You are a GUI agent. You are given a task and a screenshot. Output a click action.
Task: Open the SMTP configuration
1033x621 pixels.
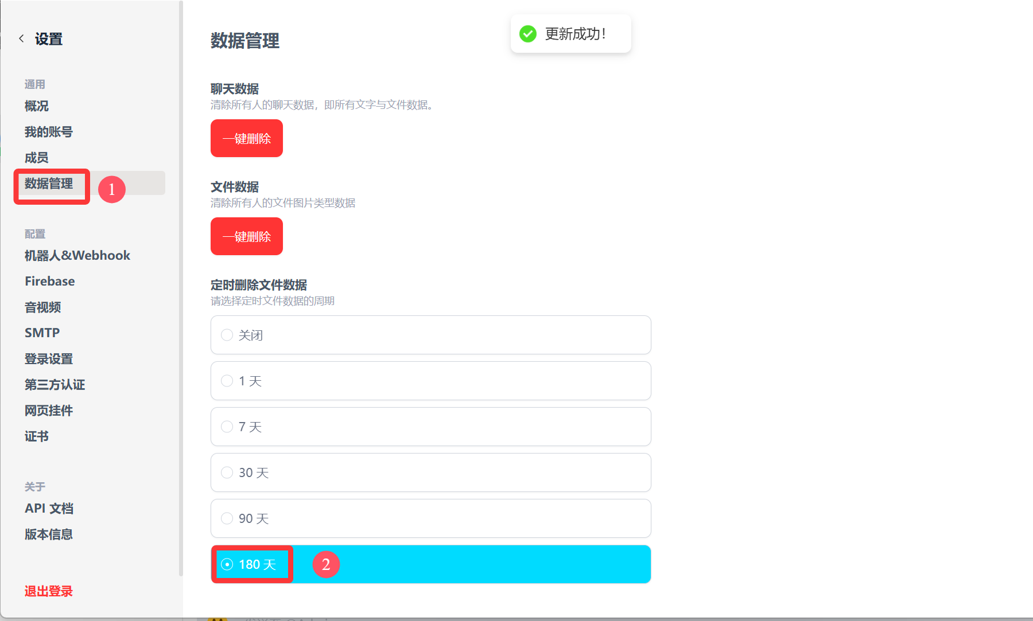click(x=42, y=333)
